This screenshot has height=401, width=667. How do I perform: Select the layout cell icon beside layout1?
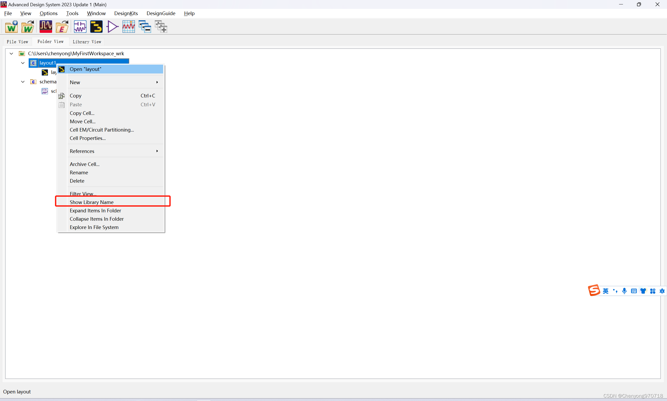pyautogui.click(x=33, y=63)
